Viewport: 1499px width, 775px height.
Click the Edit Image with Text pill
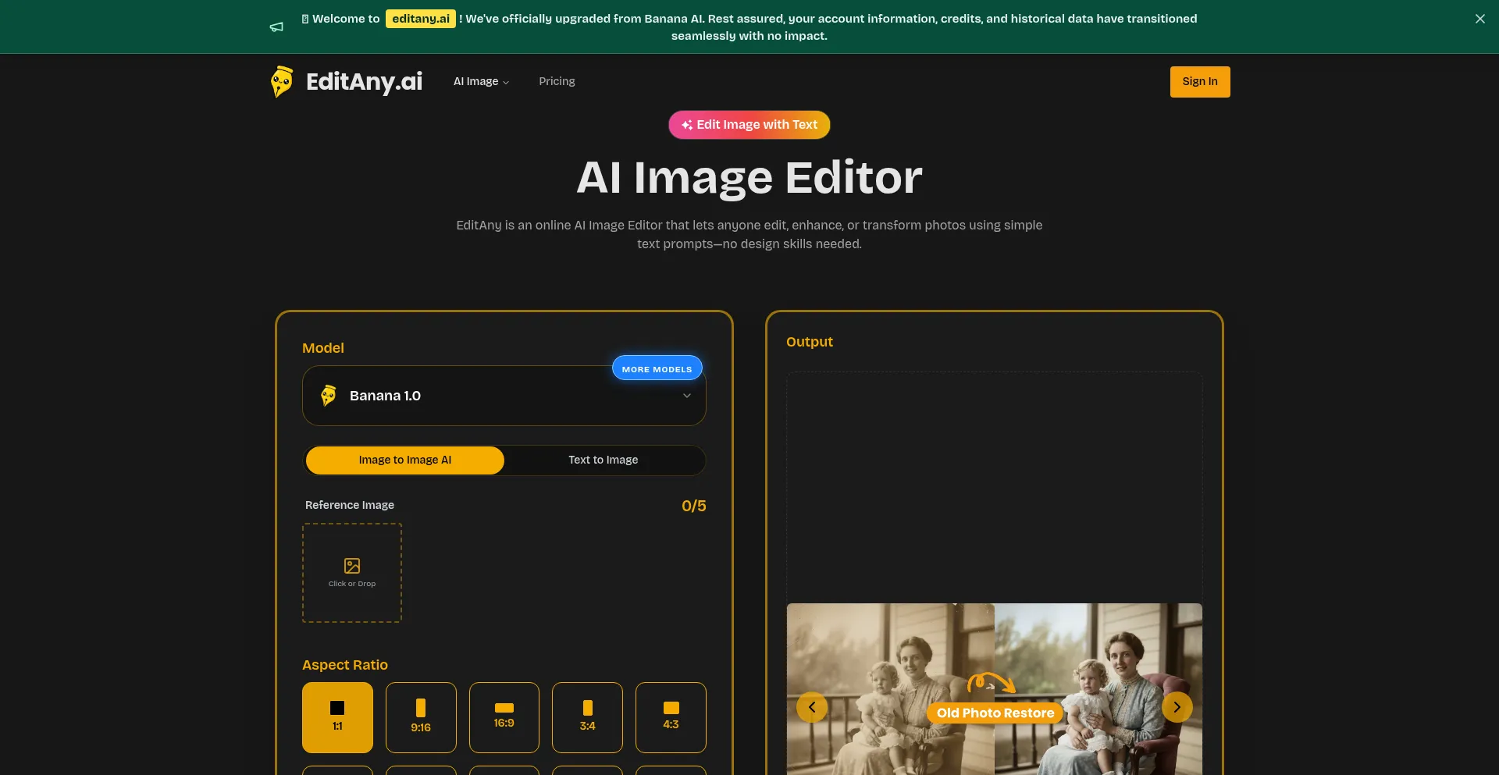pyautogui.click(x=749, y=125)
